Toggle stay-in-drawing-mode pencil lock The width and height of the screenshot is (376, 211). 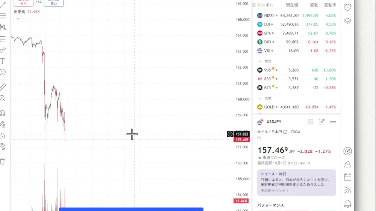tap(3, 124)
